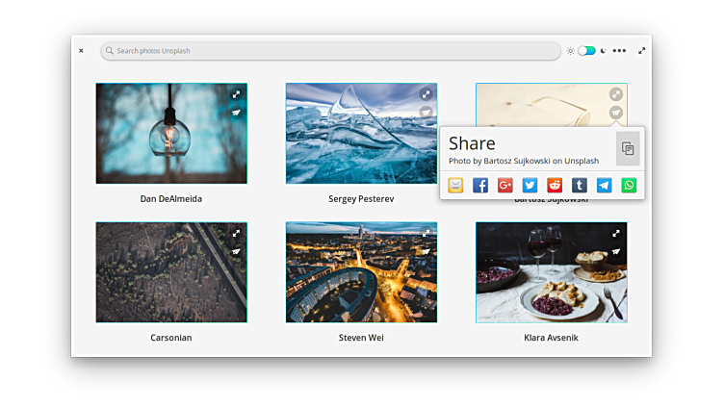Share photo on Tumblr

(x=580, y=186)
